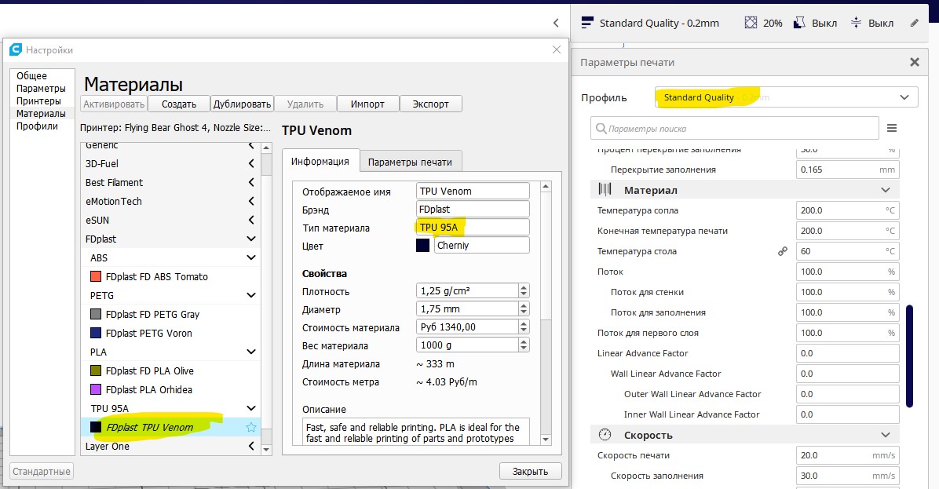Close the Параметры печати panel
This screenshot has height=489, width=939.
tap(915, 62)
